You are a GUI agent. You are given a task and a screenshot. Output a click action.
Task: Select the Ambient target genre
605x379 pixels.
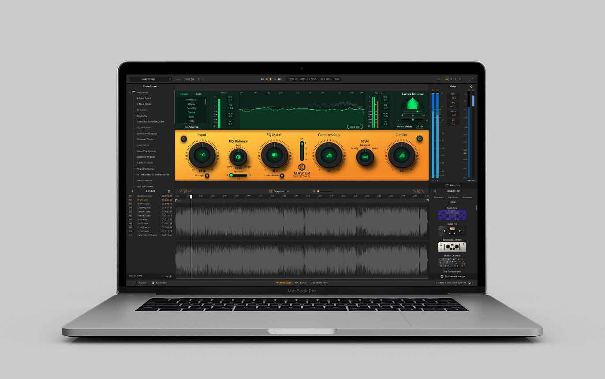[191, 100]
